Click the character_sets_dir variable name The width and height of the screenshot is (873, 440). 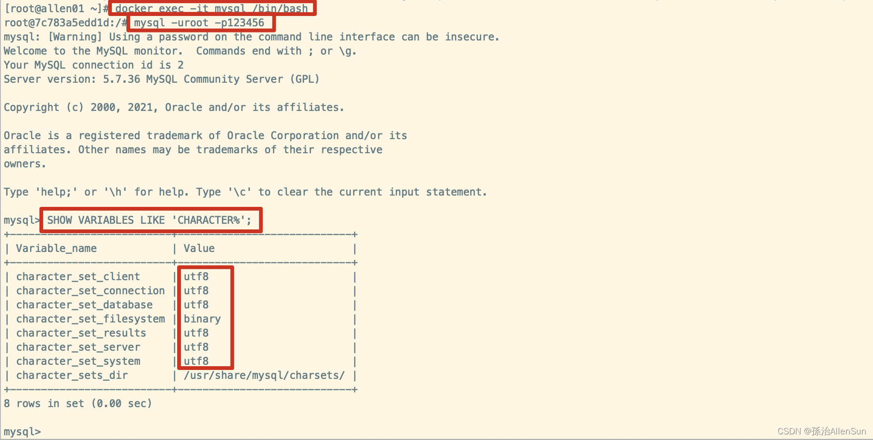pyautogui.click(x=72, y=375)
